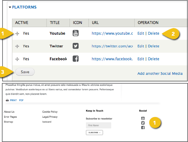Image resolution: width=188 pixels, height=142 pixels.
Task: Click the YouTube icon in platforms table
Action: coord(76,33)
